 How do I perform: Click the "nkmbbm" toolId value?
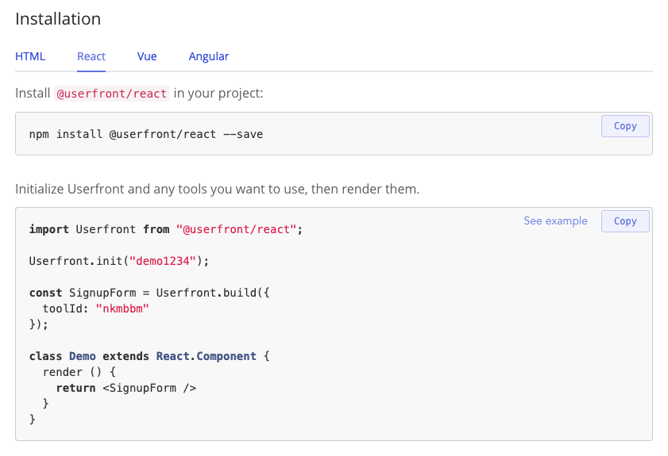122,308
